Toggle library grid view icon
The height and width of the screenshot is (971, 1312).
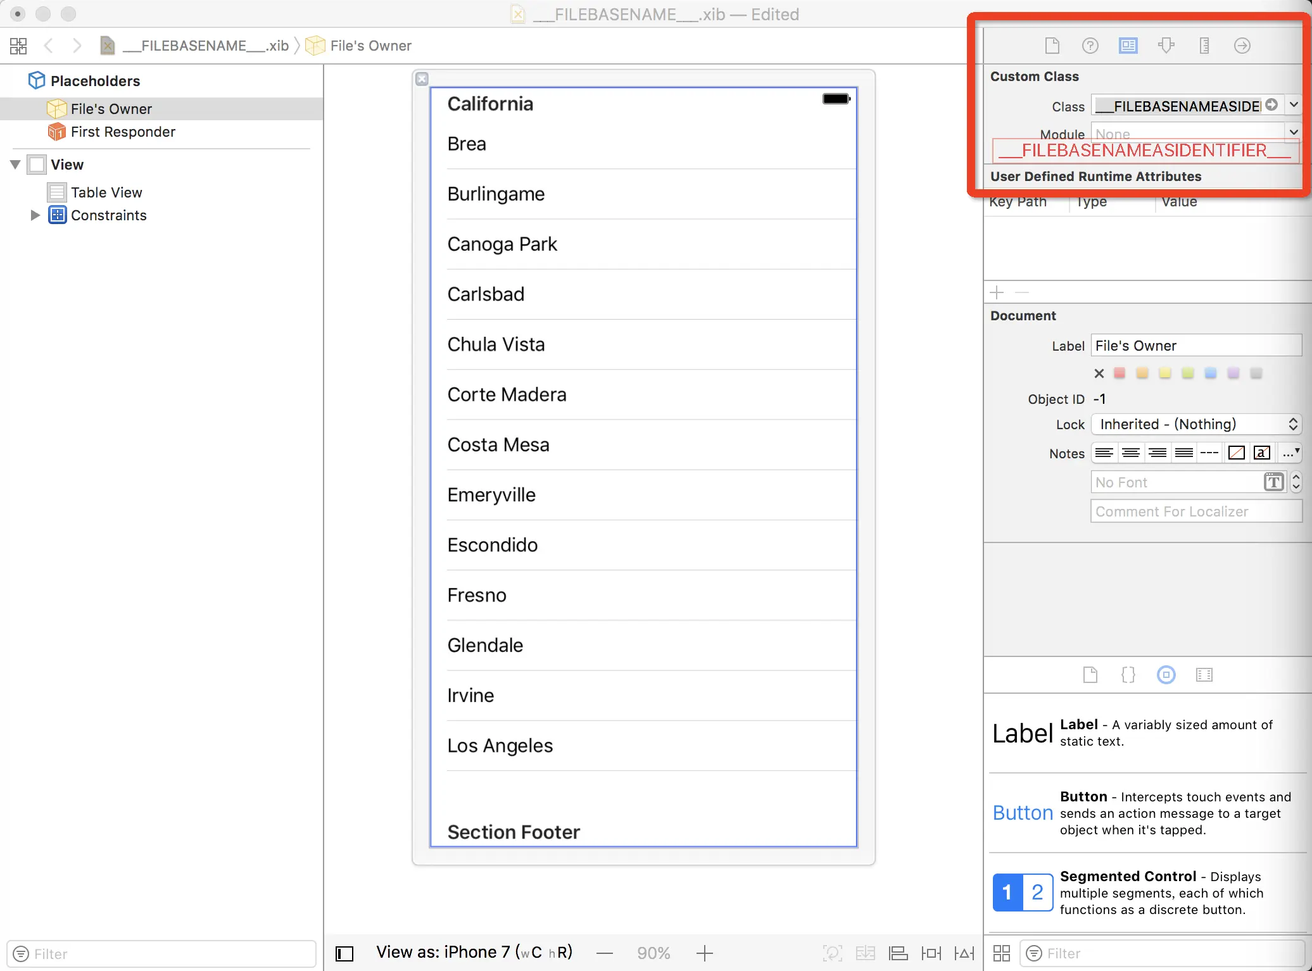[1002, 953]
